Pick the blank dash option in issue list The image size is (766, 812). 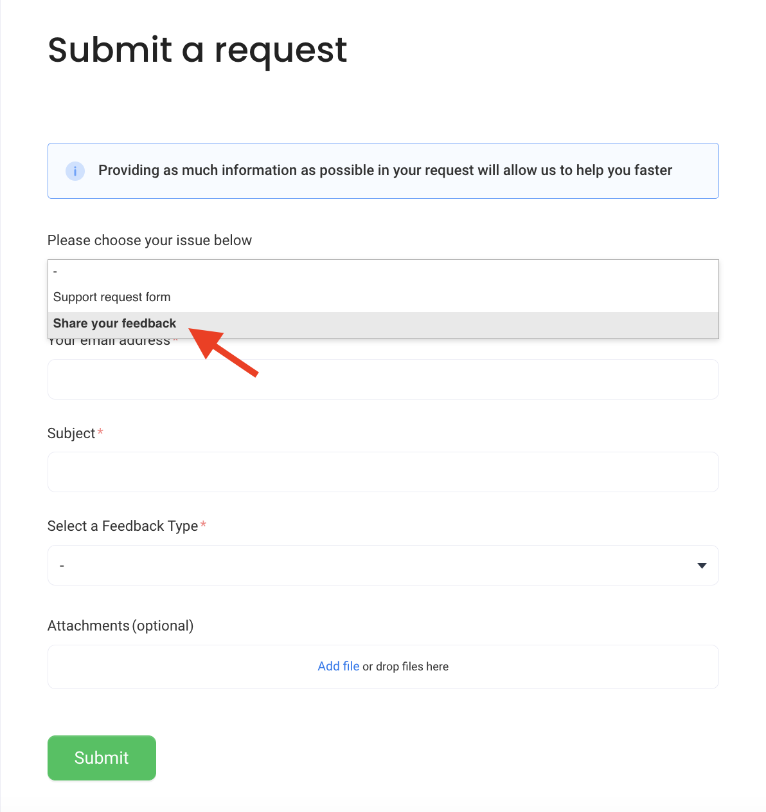pyautogui.click(x=383, y=272)
